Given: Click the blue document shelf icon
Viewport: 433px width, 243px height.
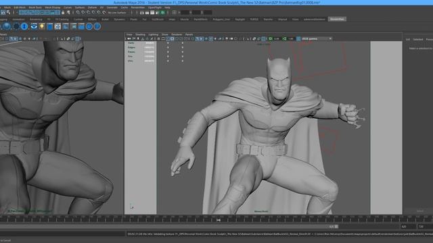Looking at the screenshot, I should (x=49, y=26).
